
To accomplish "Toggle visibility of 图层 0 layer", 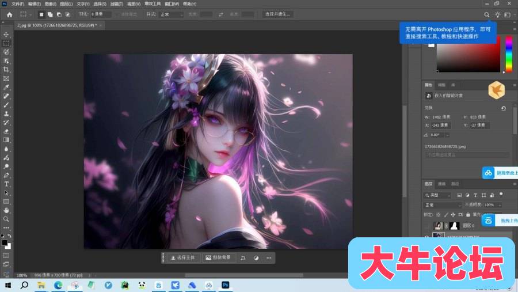I will pos(427,226).
